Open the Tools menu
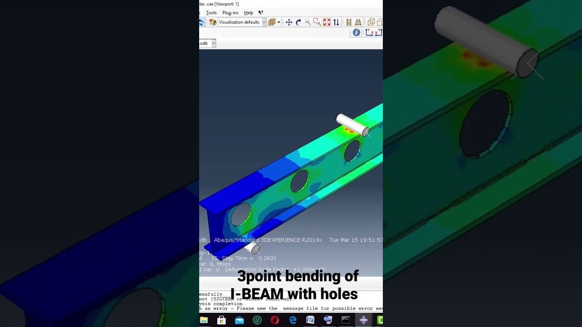582x327 pixels. tap(211, 13)
